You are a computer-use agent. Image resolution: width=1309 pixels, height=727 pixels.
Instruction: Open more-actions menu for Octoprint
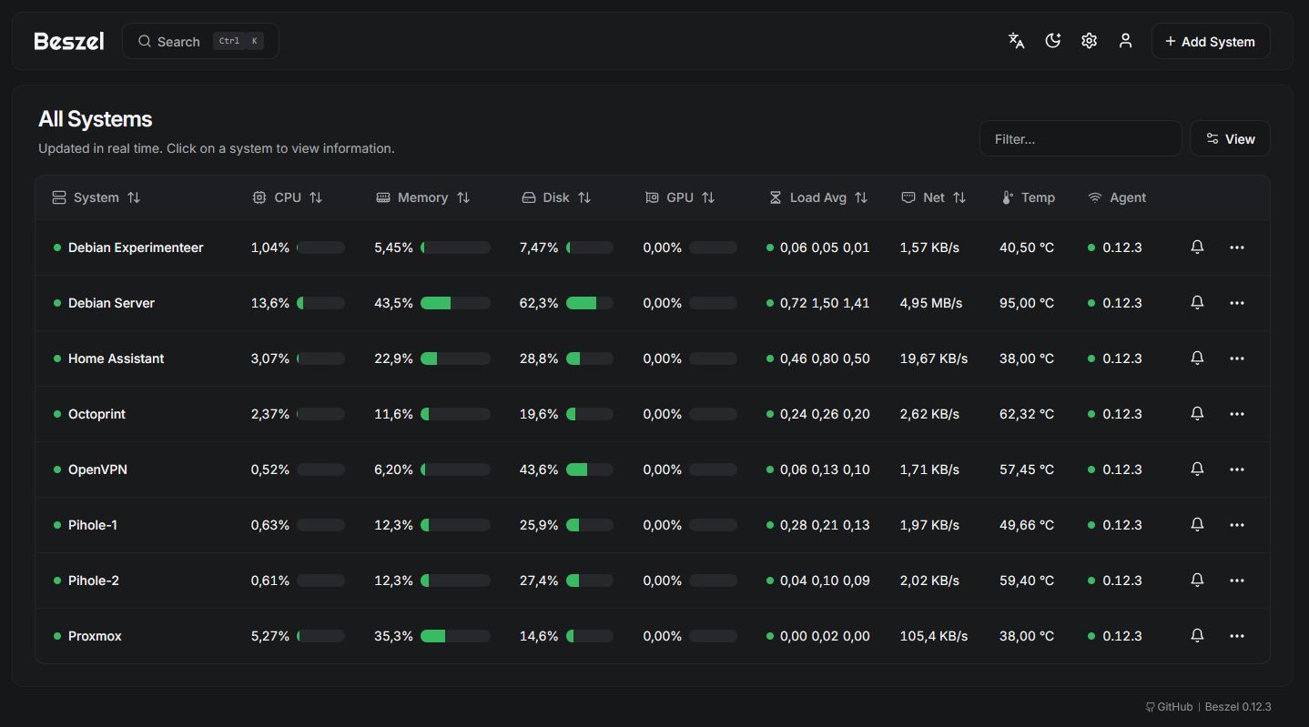pos(1236,414)
